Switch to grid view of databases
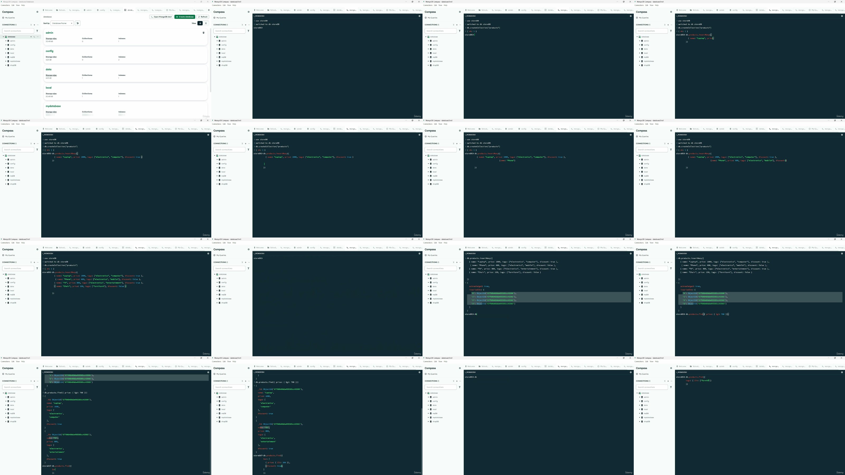845x475 pixels. click(206, 23)
